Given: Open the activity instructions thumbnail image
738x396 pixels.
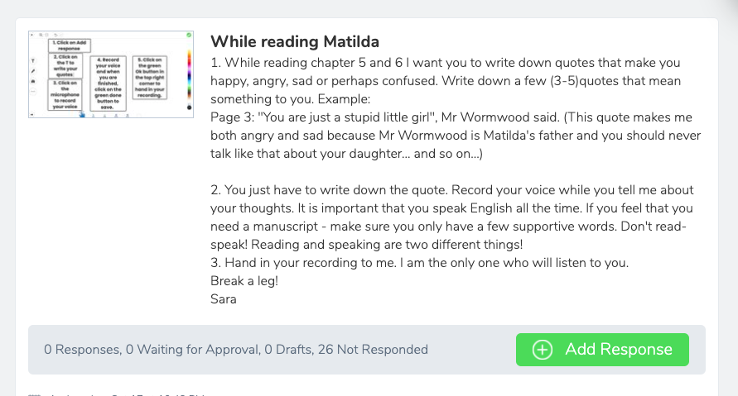Looking at the screenshot, I should (x=110, y=74).
